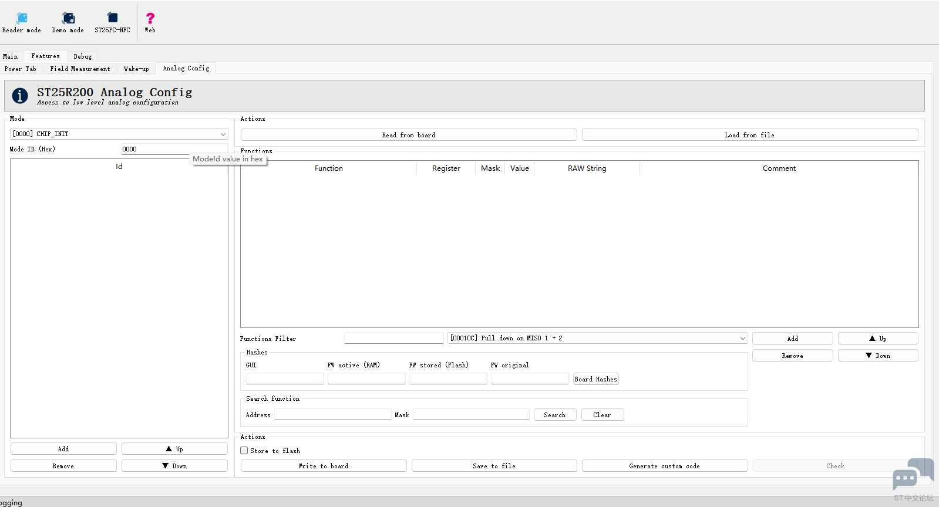Switch to the Features tab
939x507 pixels.
tap(46, 56)
